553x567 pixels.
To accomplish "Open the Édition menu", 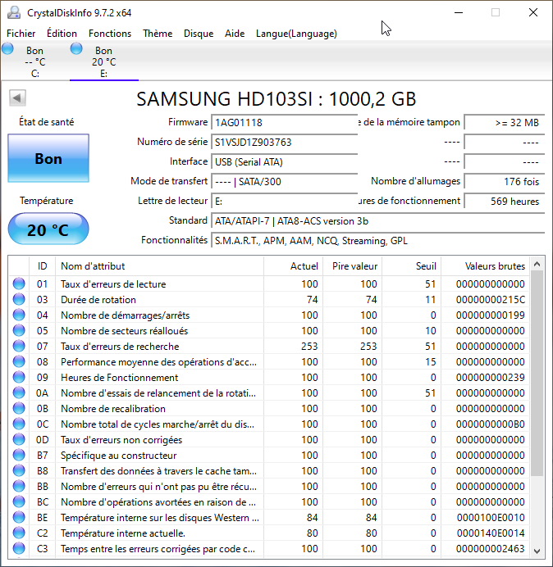I will tap(62, 34).
